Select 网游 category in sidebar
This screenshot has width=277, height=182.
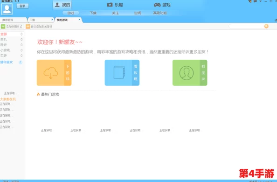[12, 45]
